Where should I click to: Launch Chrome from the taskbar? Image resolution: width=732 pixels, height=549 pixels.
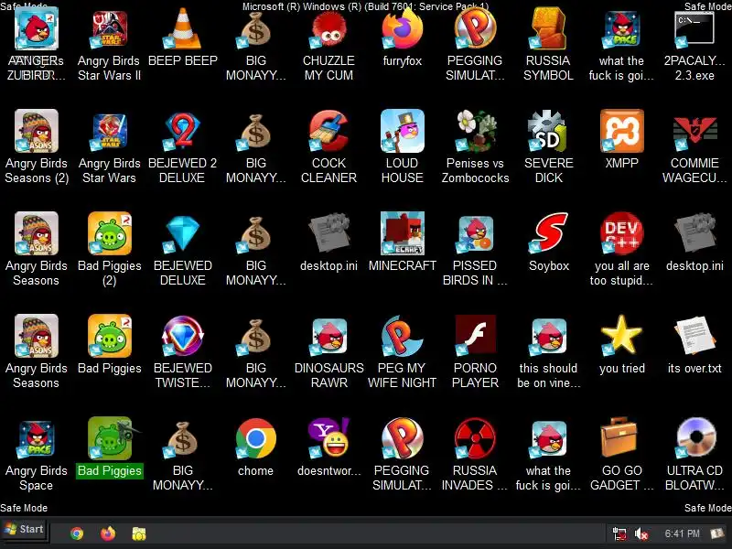click(x=77, y=533)
